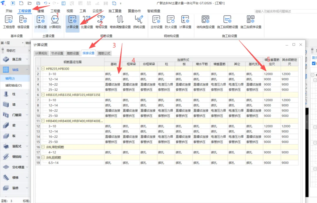Switch to 智能提量 ribbon tab
Viewport: 317px width, 203px height.
pos(154,11)
